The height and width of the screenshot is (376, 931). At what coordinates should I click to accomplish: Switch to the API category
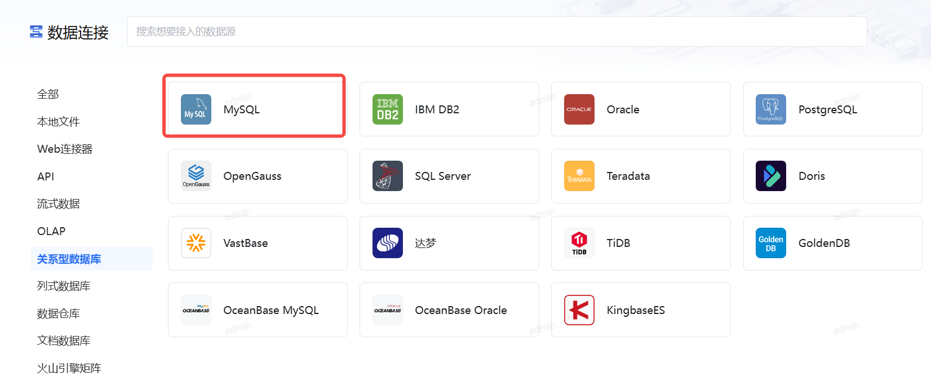(x=46, y=176)
